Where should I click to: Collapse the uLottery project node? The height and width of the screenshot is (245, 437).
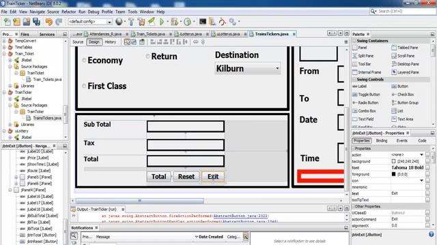pos(4,131)
